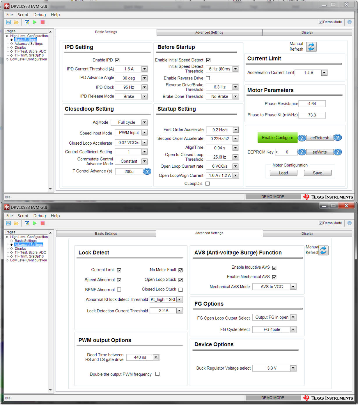Click Load motor configuration button
The image size is (358, 406).
tap(283, 173)
